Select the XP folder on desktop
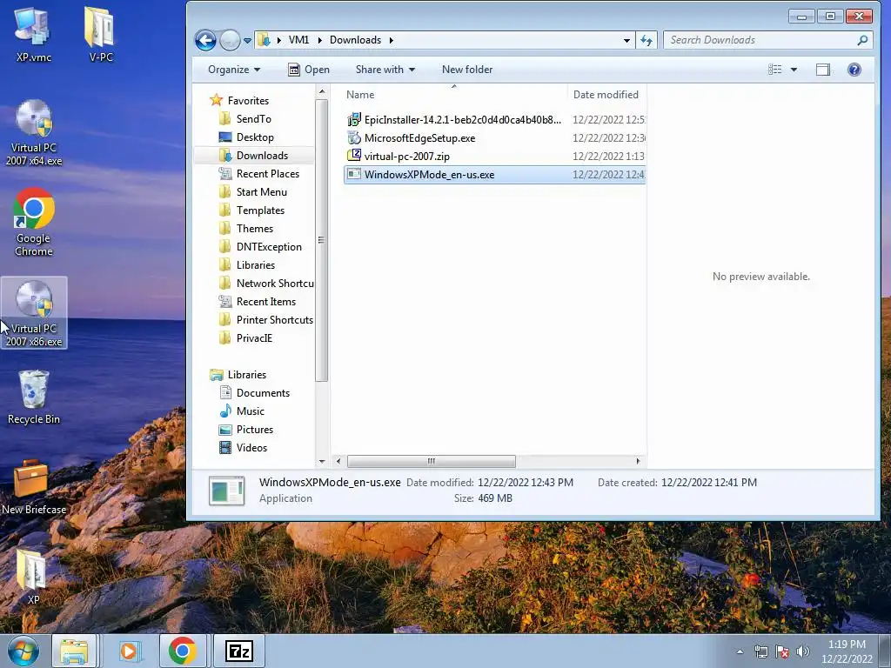Screen dimensions: 891x668 pyautogui.click(x=32, y=576)
